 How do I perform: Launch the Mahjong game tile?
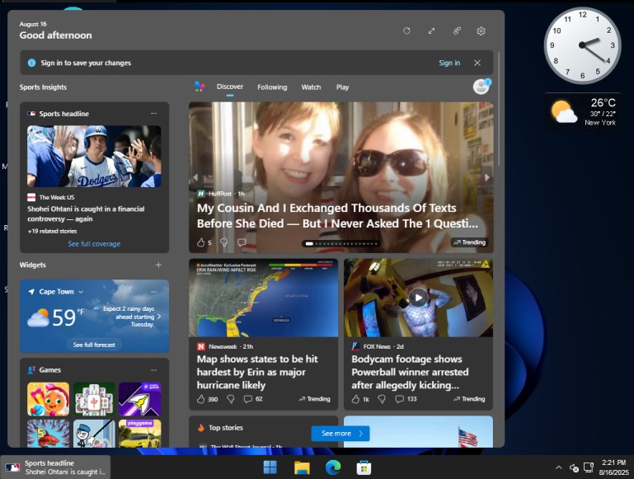[x=94, y=399]
